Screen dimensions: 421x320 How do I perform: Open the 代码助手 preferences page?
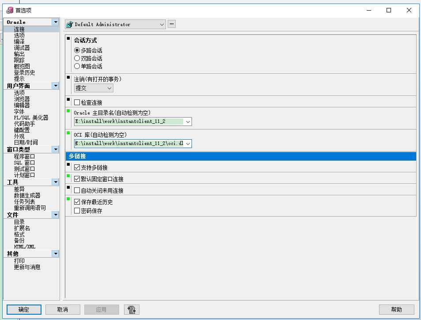point(24,124)
